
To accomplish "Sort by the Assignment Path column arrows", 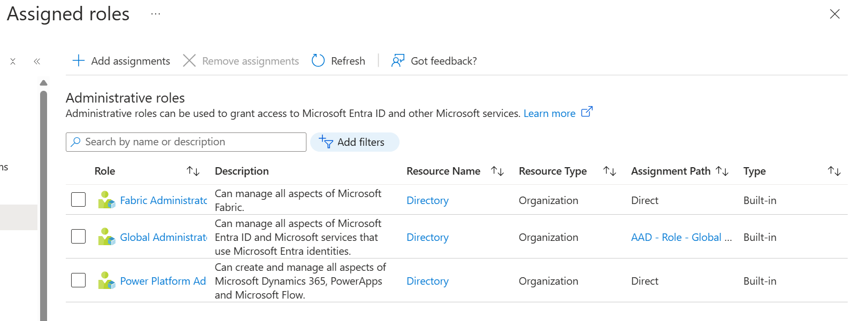I will (722, 171).
